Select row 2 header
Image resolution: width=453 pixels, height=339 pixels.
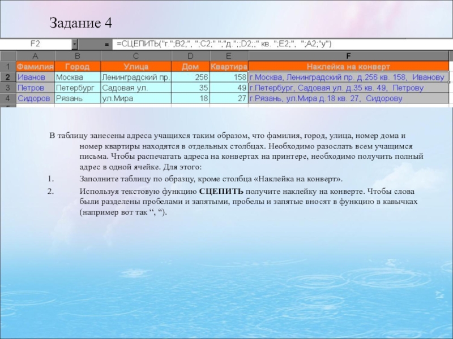[8, 77]
